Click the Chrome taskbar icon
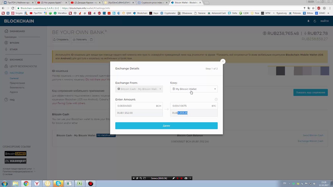Screen dimensions: 333x187 point(26,184)
